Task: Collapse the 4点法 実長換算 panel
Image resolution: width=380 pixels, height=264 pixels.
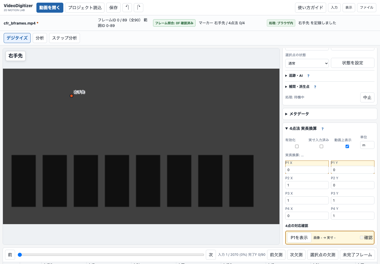Action: pos(301,129)
